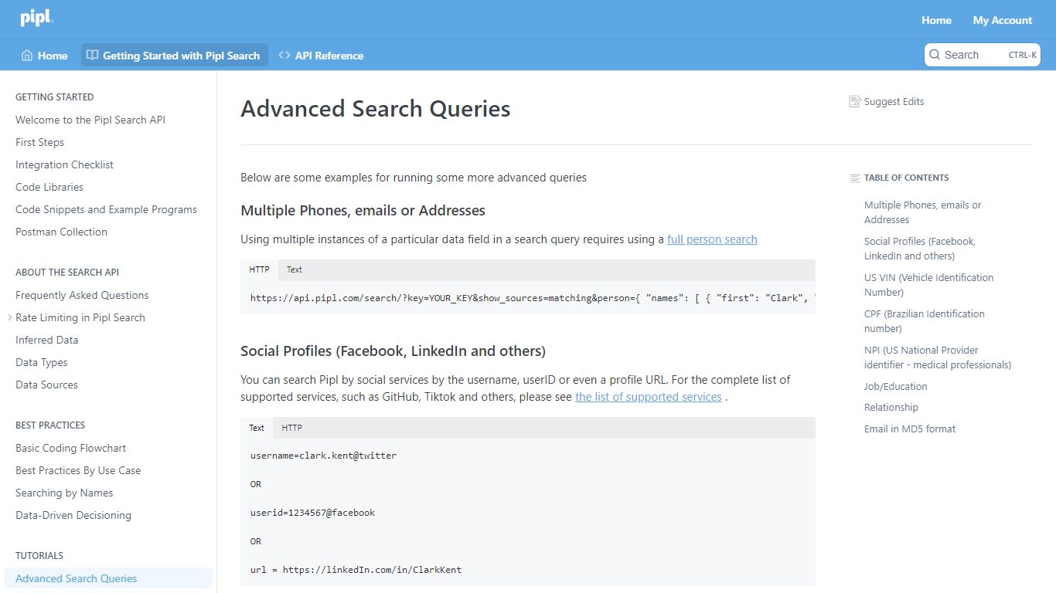Image resolution: width=1056 pixels, height=593 pixels.
Task: Click code line username=clark.kent@twitter
Action: 323,456
